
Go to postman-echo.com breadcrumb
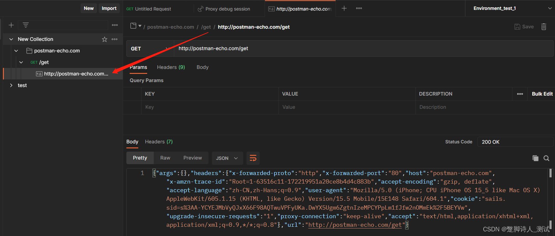point(171,27)
